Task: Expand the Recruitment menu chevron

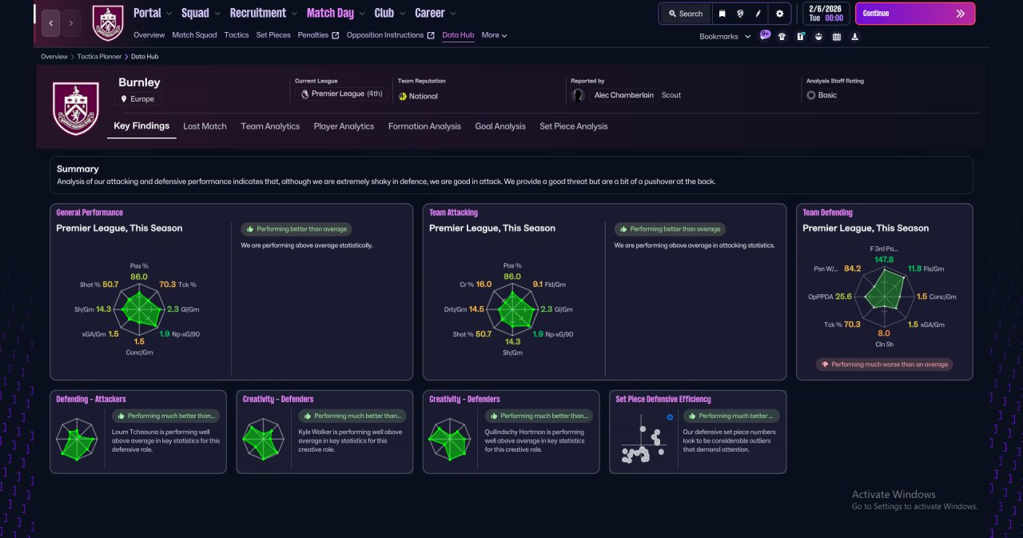Action: [295, 14]
